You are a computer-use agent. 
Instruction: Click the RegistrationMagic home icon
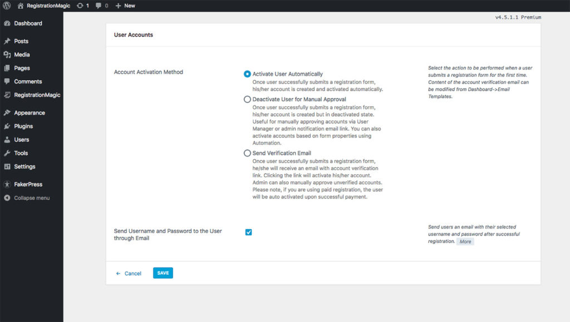(x=21, y=6)
